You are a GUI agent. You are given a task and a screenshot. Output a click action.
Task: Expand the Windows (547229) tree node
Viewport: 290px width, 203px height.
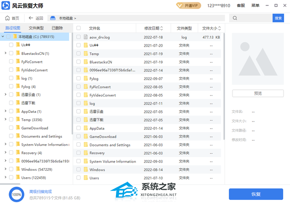point(5,169)
